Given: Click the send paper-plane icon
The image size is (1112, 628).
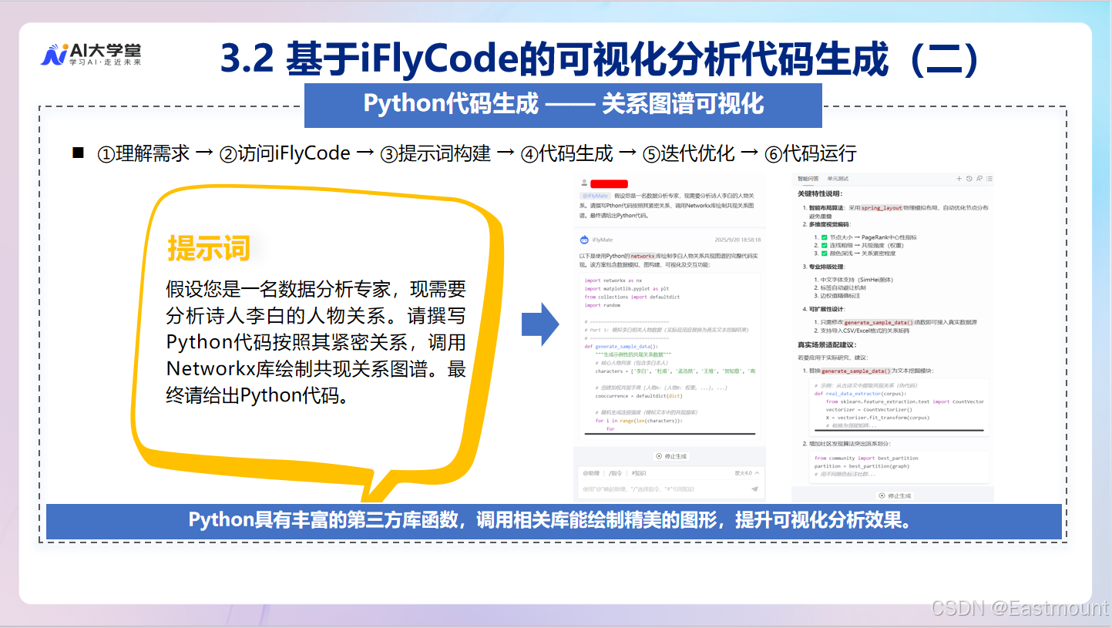Looking at the screenshot, I should pyautogui.click(x=754, y=489).
